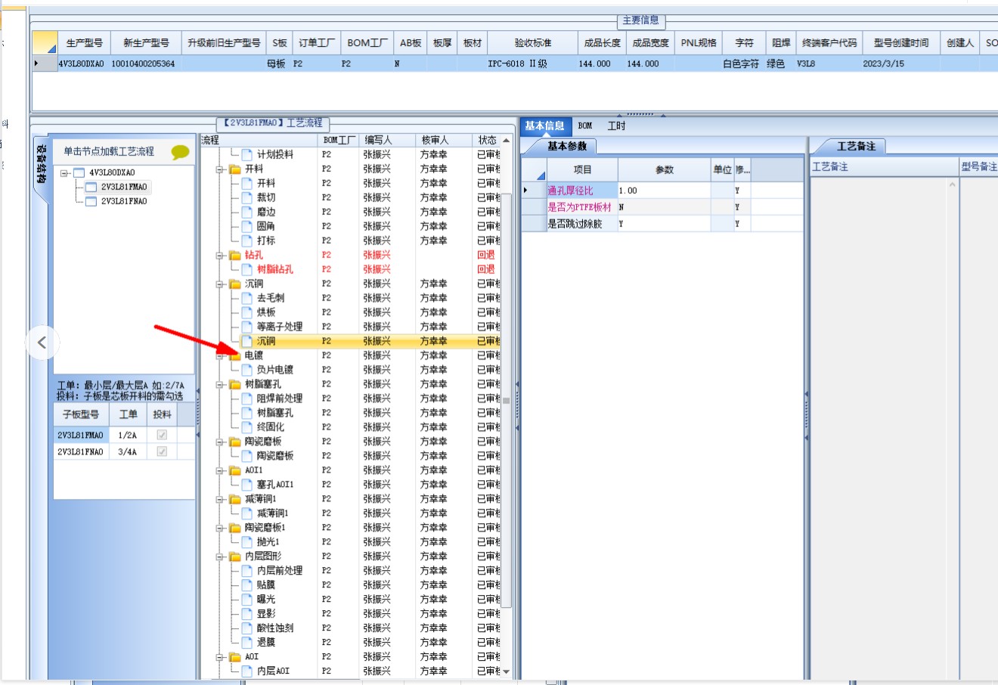Click the yellow speech bubble icon
Image resolution: width=998 pixels, height=685 pixels.
tap(180, 152)
